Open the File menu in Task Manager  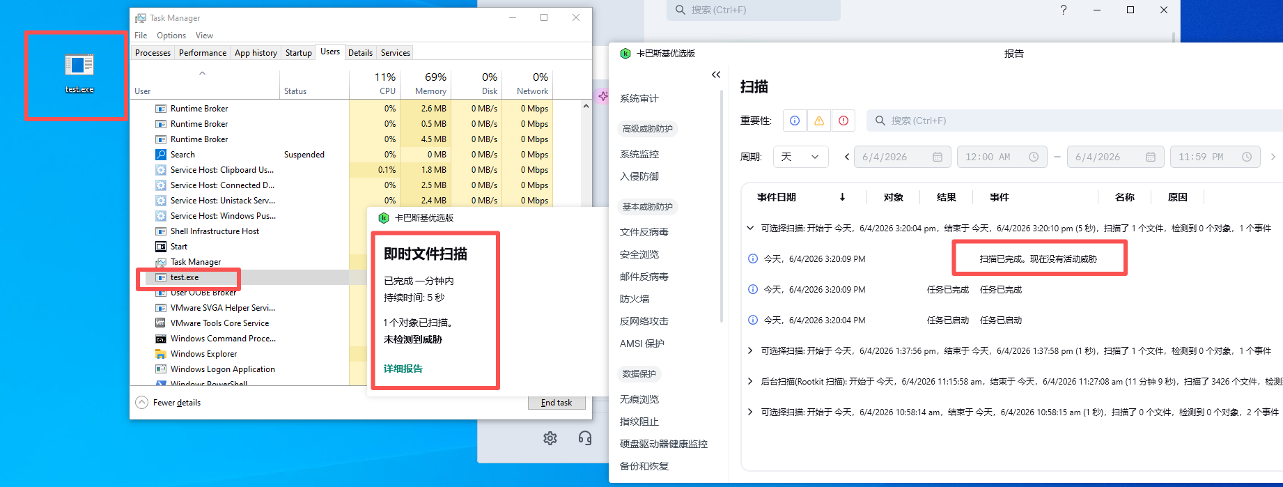tap(141, 36)
